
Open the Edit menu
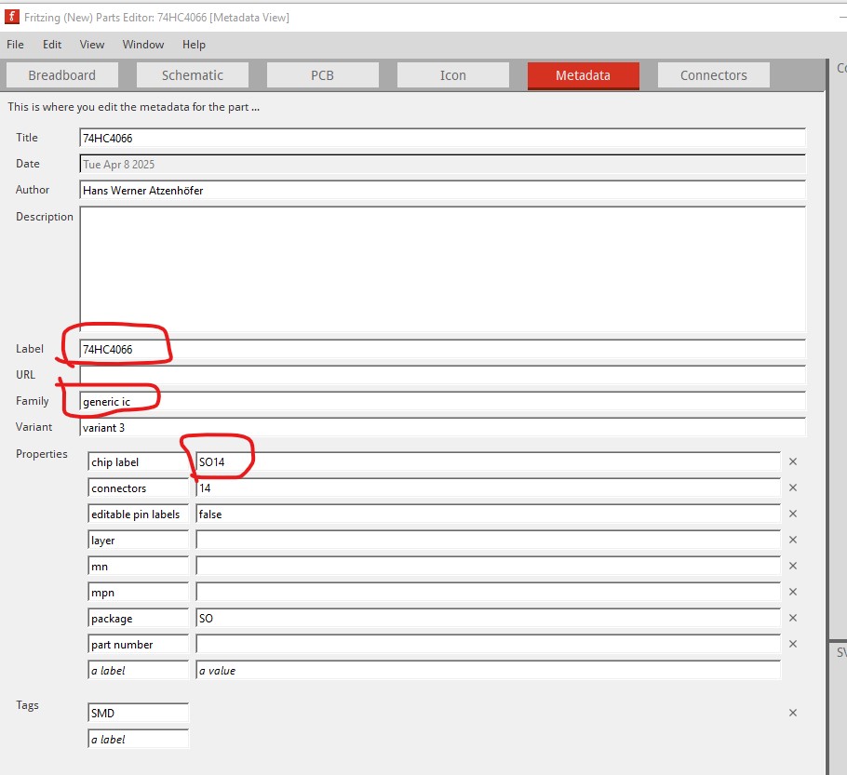(52, 45)
